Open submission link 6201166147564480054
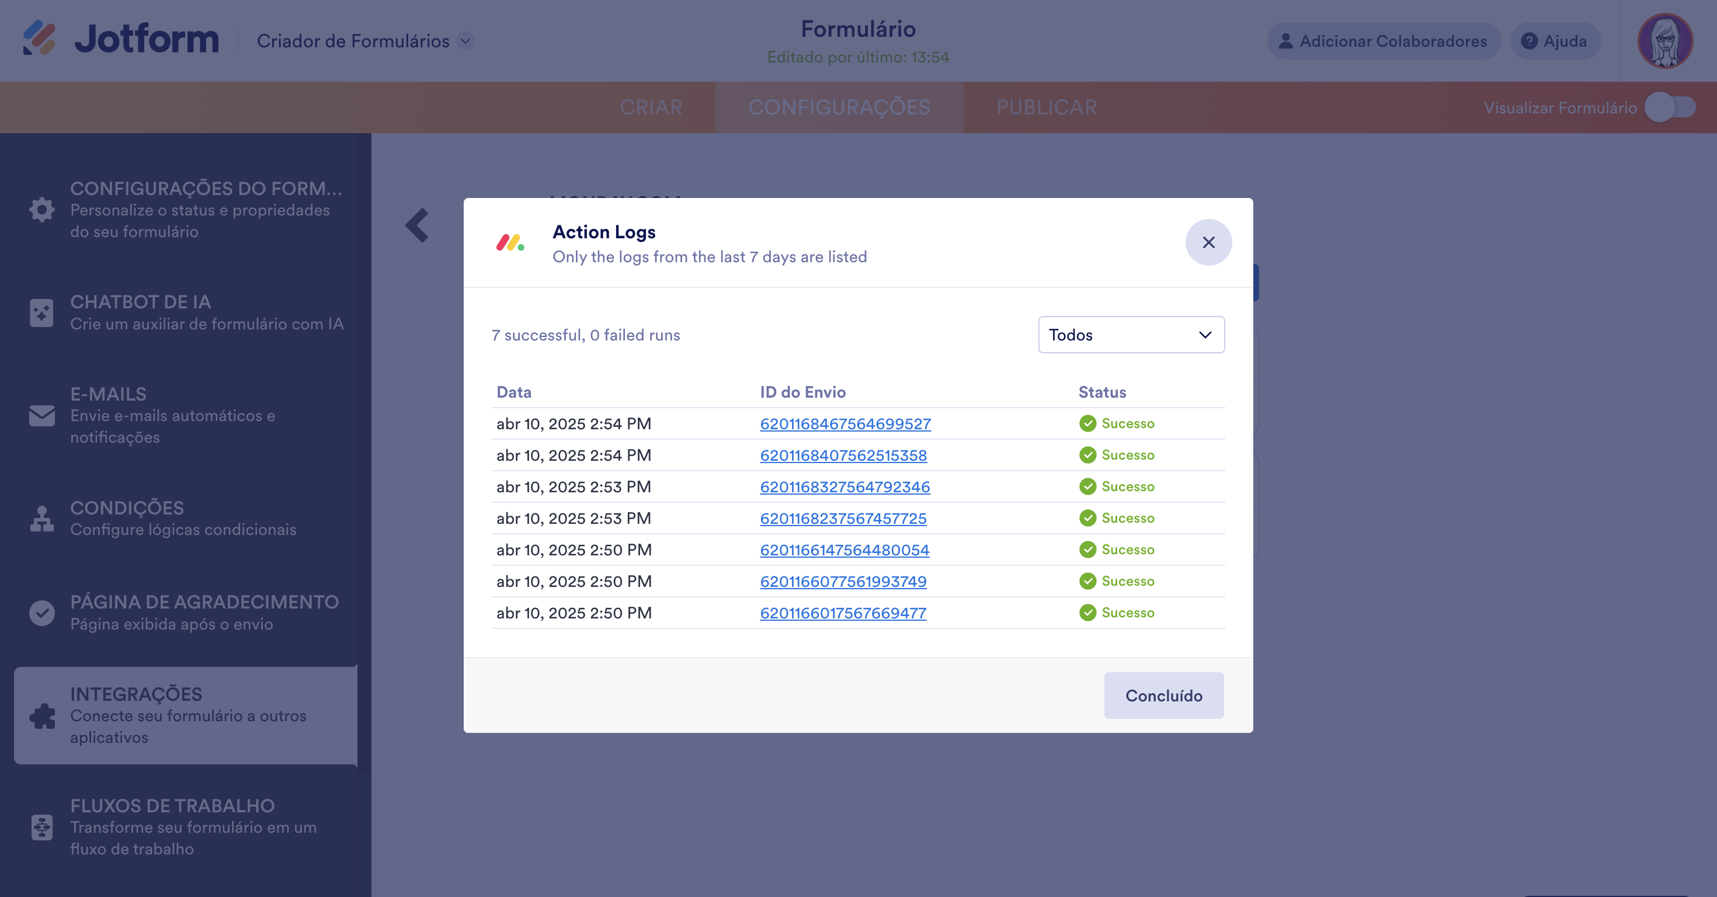1717x897 pixels. pyautogui.click(x=844, y=550)
